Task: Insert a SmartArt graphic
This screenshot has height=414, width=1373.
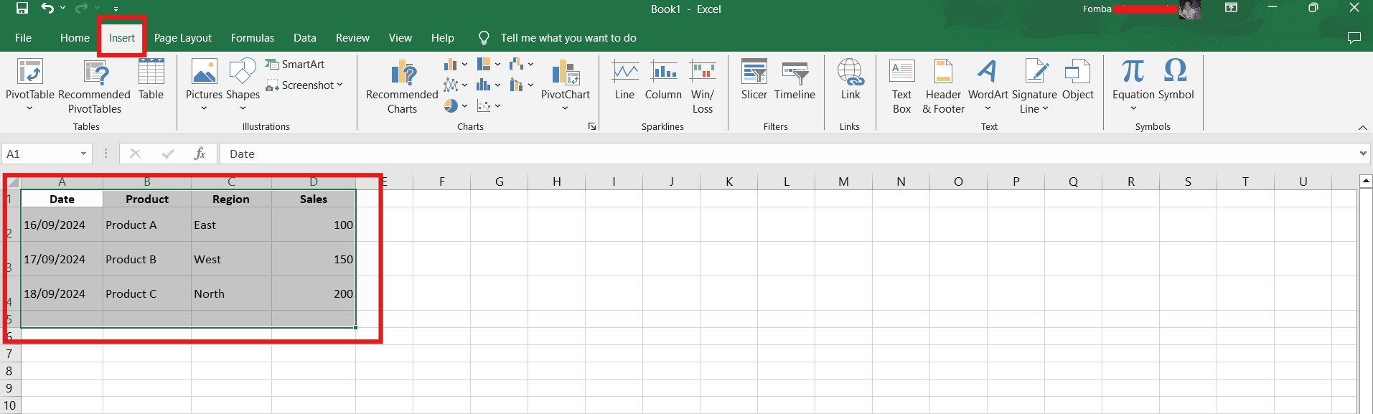Action: click(x=295, y=65)
